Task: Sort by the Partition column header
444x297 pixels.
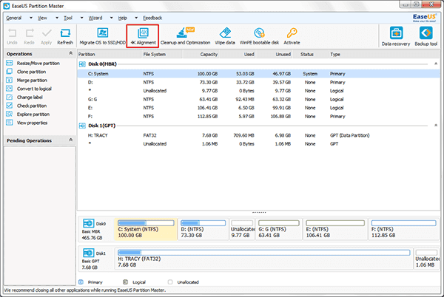Action: (x=110, y=54)
